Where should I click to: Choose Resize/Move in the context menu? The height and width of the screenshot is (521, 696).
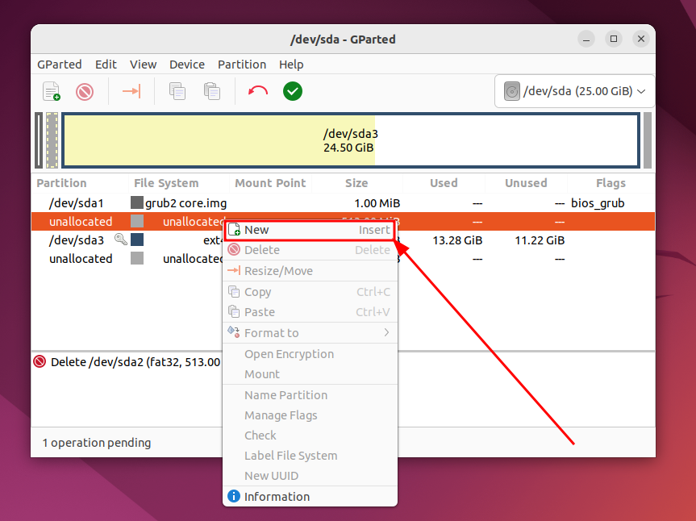(310, 271)
